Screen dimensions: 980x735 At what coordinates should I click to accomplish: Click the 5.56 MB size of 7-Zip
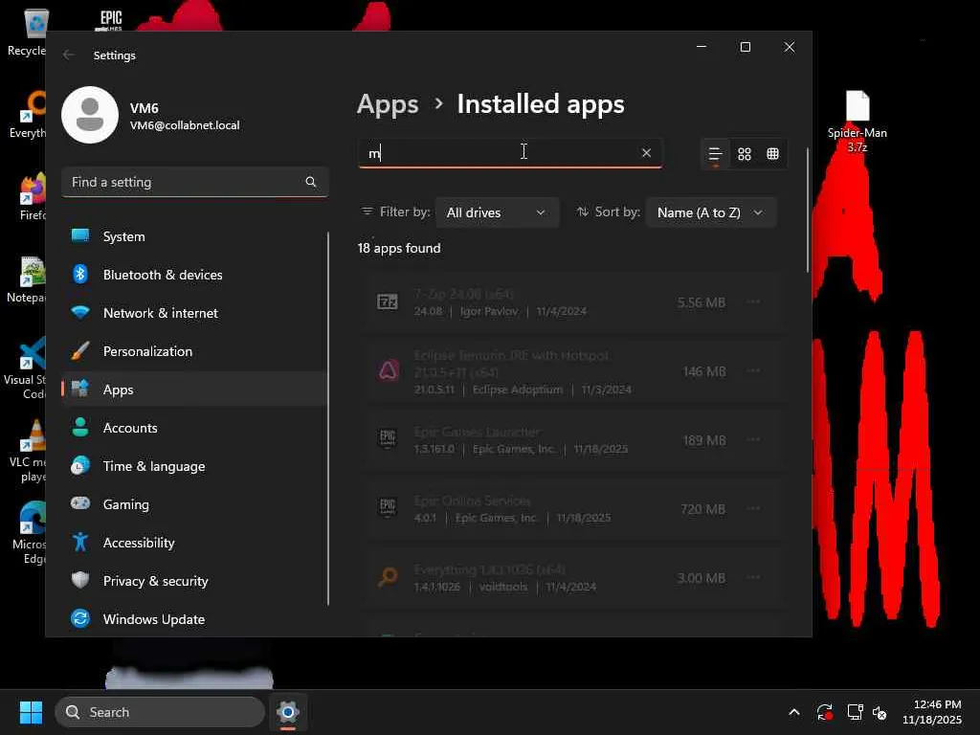tap(702, 302)
